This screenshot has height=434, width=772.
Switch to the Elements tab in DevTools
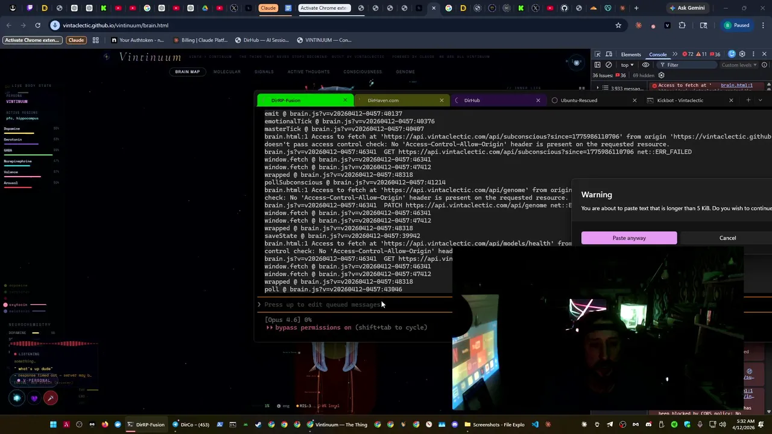coord(631,54)
